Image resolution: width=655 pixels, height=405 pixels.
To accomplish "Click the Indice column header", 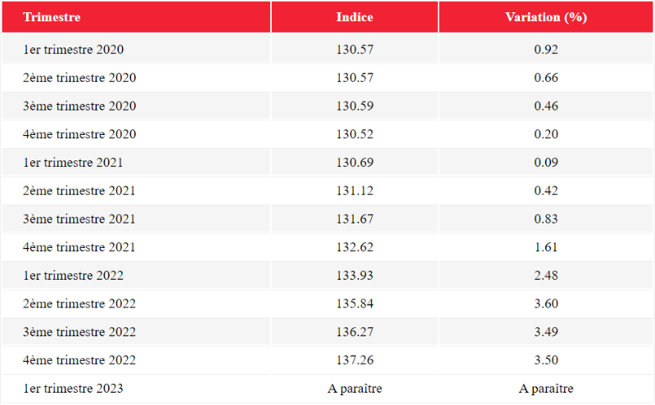I will (x=355, y=17).
